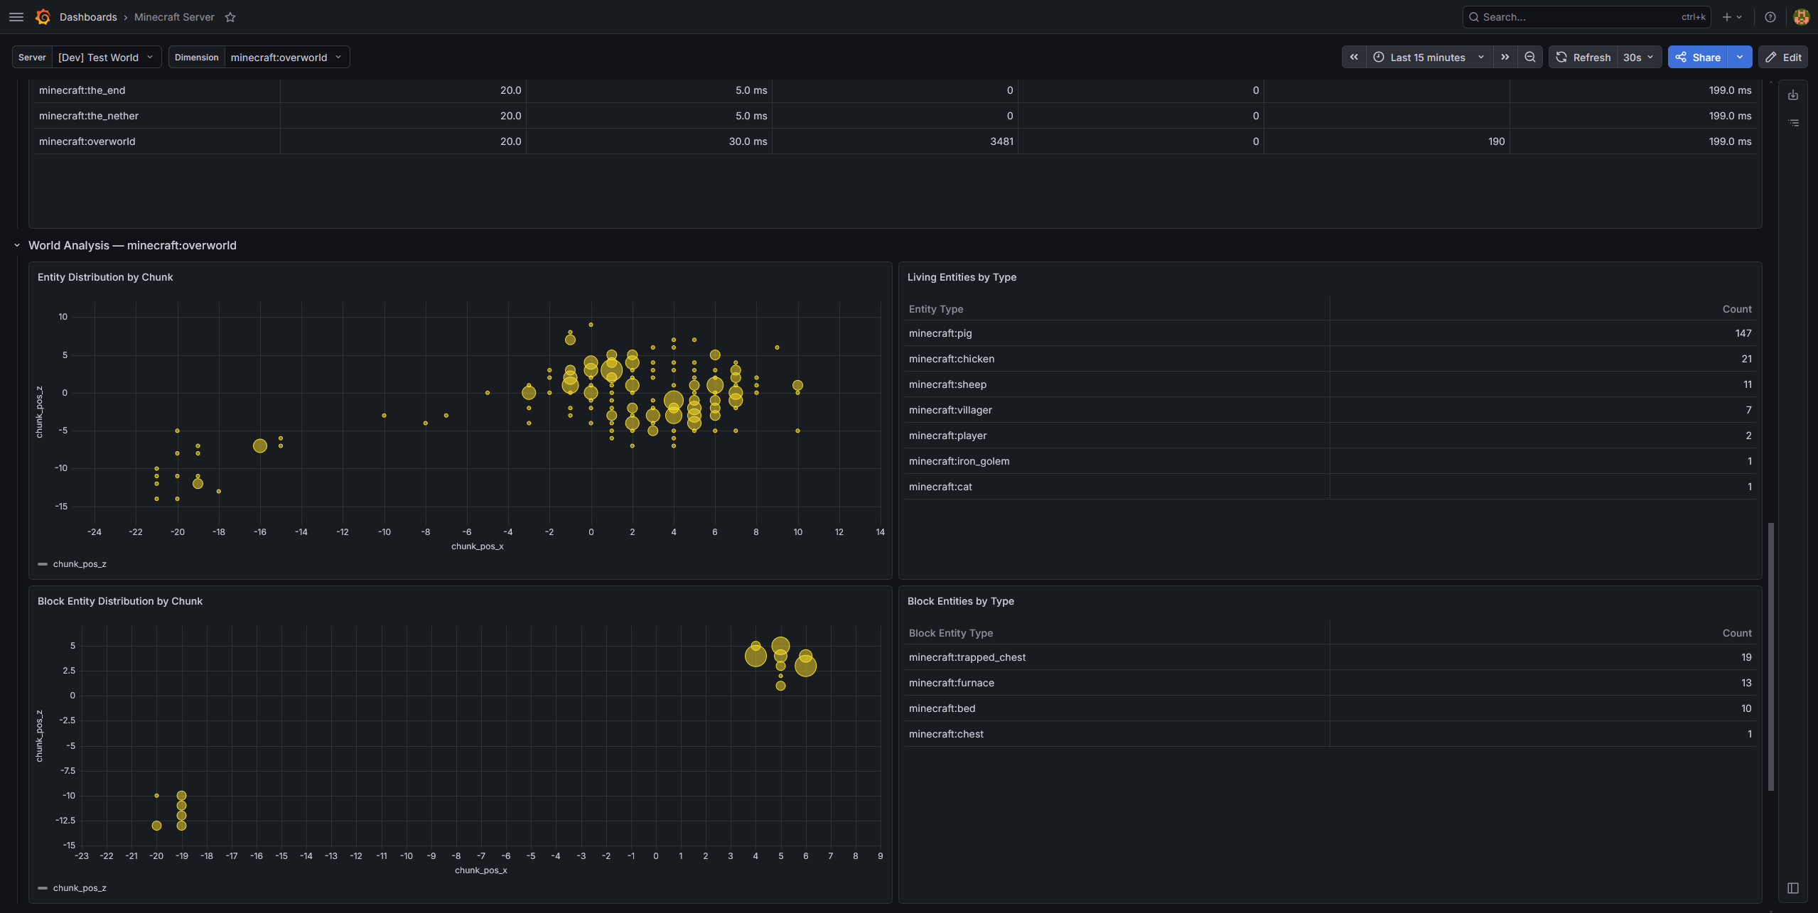Click the 190 value in overworld row

coord(1496,141)
